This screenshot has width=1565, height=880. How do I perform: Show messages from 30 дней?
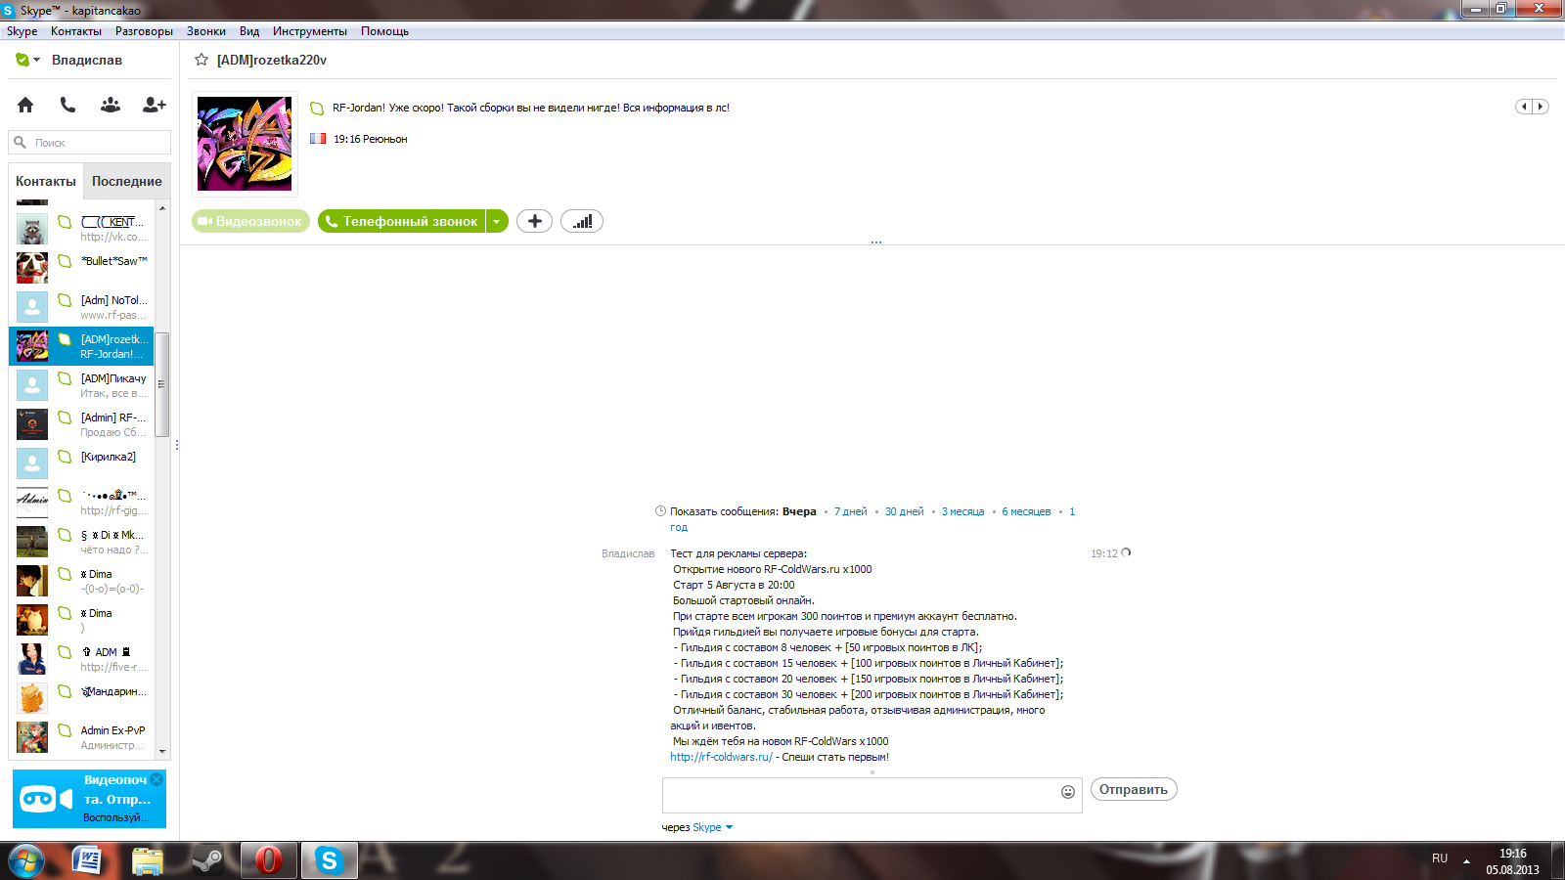(905, 511)
